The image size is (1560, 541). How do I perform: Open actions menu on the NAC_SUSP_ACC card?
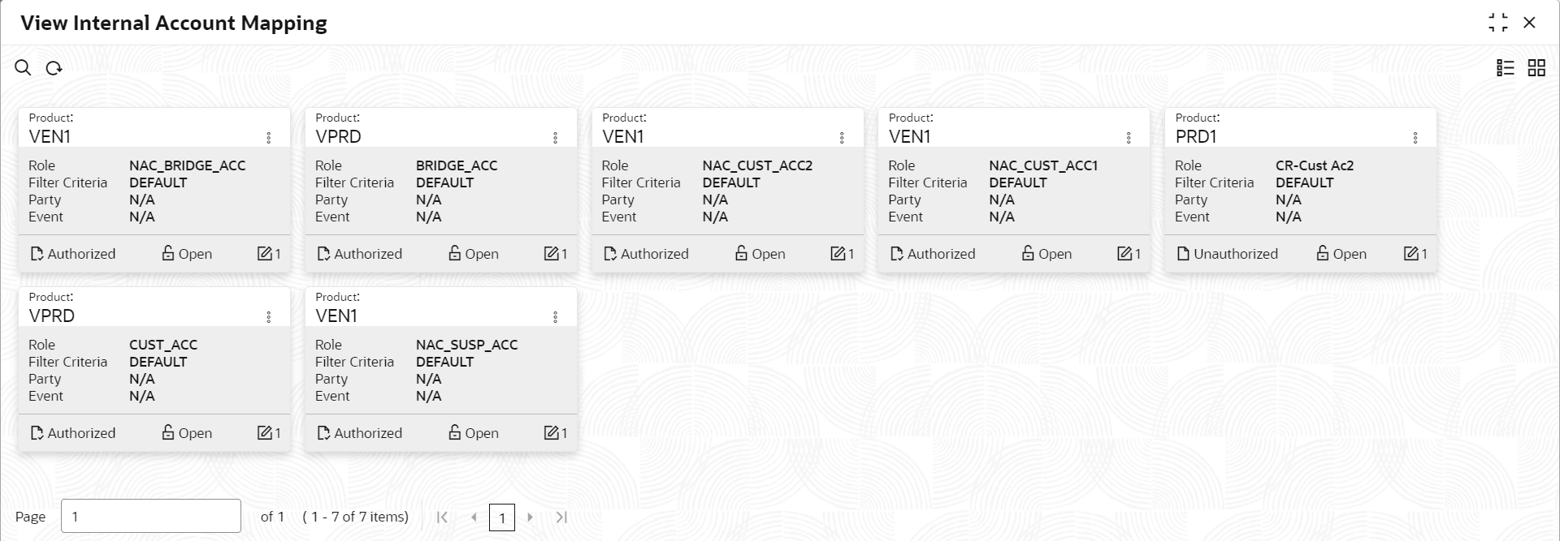click(556, 317)
